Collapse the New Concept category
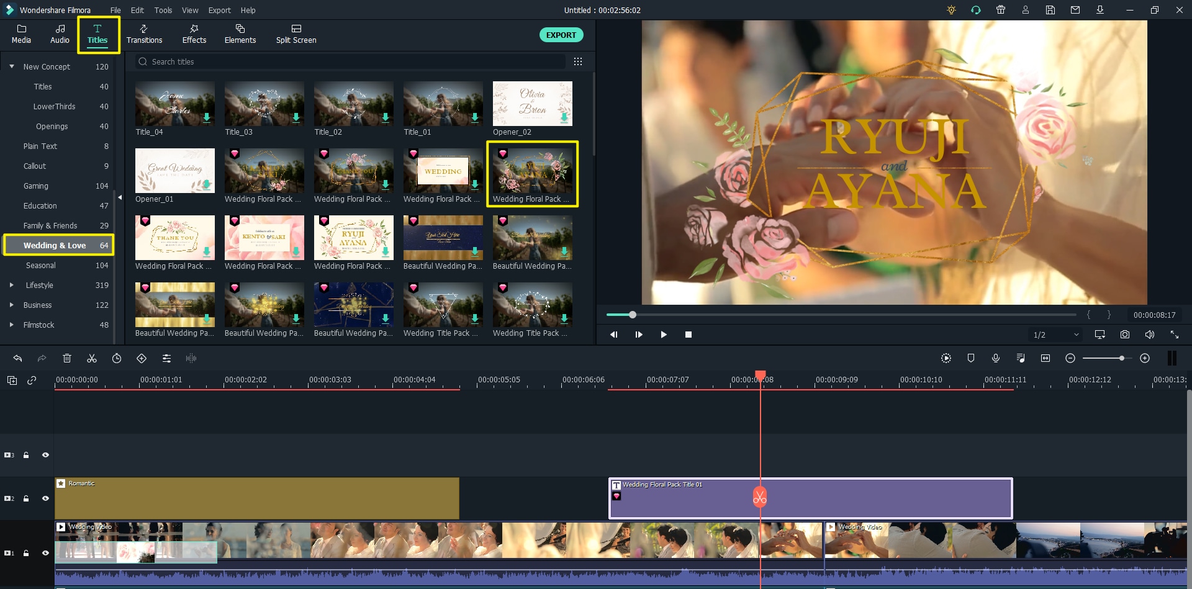This screenshot has width=1192, height=589. pyautogui.click(x=11, y=66)
